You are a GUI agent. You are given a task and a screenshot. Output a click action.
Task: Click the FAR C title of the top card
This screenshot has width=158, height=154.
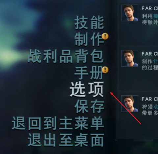(150, 9)
